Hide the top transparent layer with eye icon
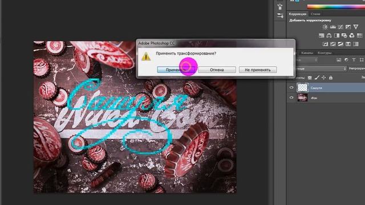365x205 pixels. [291, 88]
